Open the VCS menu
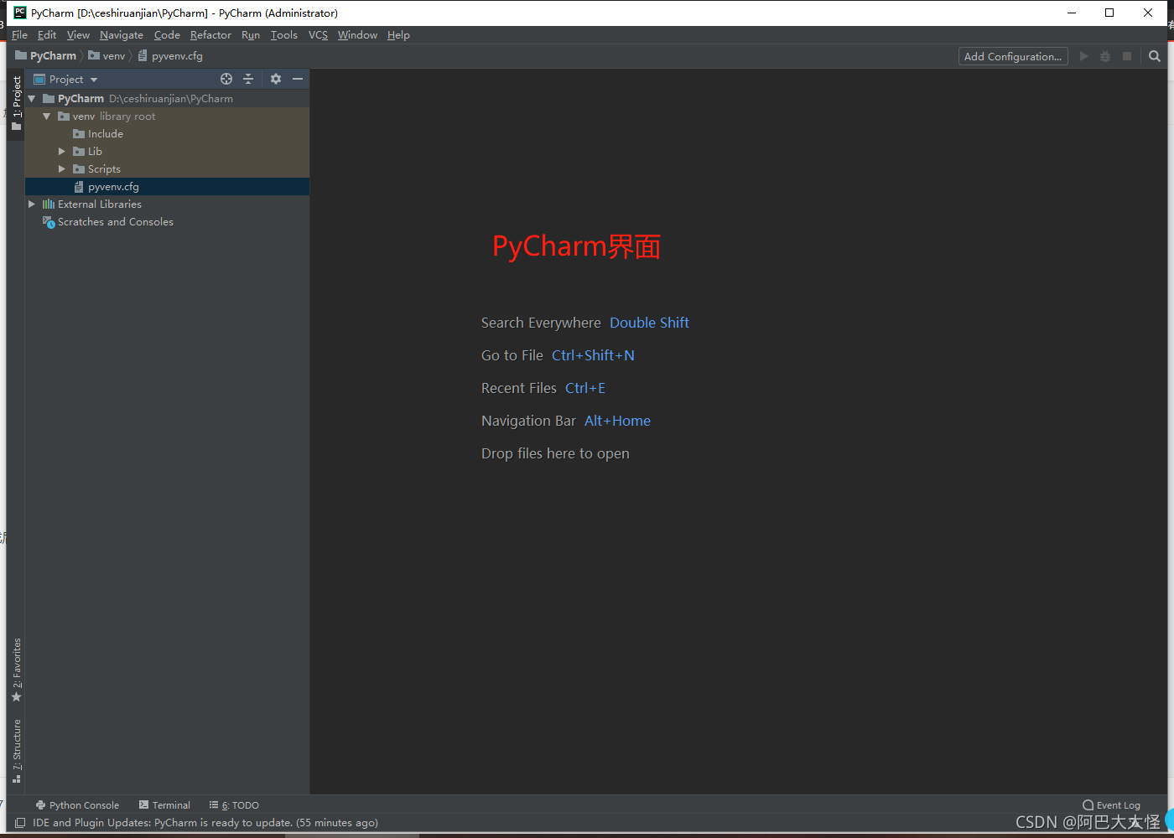The height and width of the screenshot is (838, 1174). pos(318,35)
